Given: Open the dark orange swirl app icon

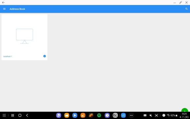Looking at the screenshot, I should [x=91, y=115].
